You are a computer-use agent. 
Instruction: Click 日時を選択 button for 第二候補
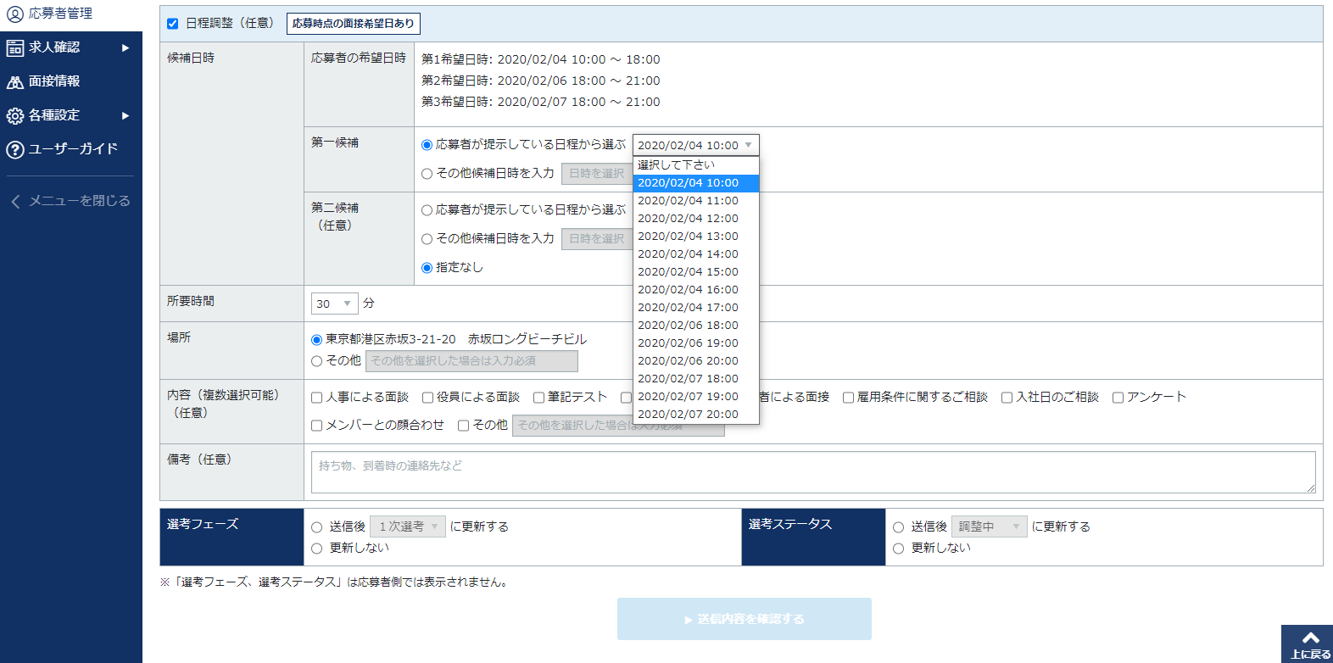[x=597, y=239]
